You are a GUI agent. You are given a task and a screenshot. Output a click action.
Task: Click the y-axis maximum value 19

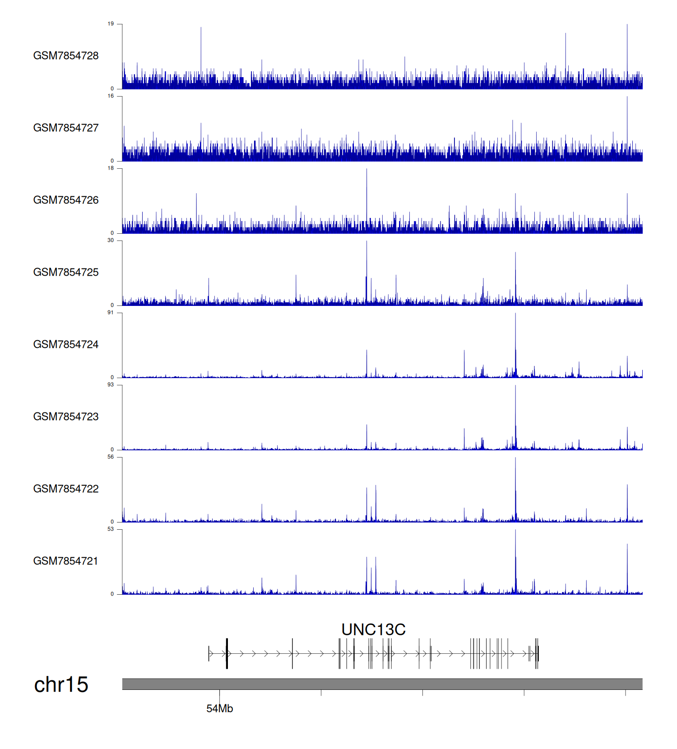pos(111,24)
